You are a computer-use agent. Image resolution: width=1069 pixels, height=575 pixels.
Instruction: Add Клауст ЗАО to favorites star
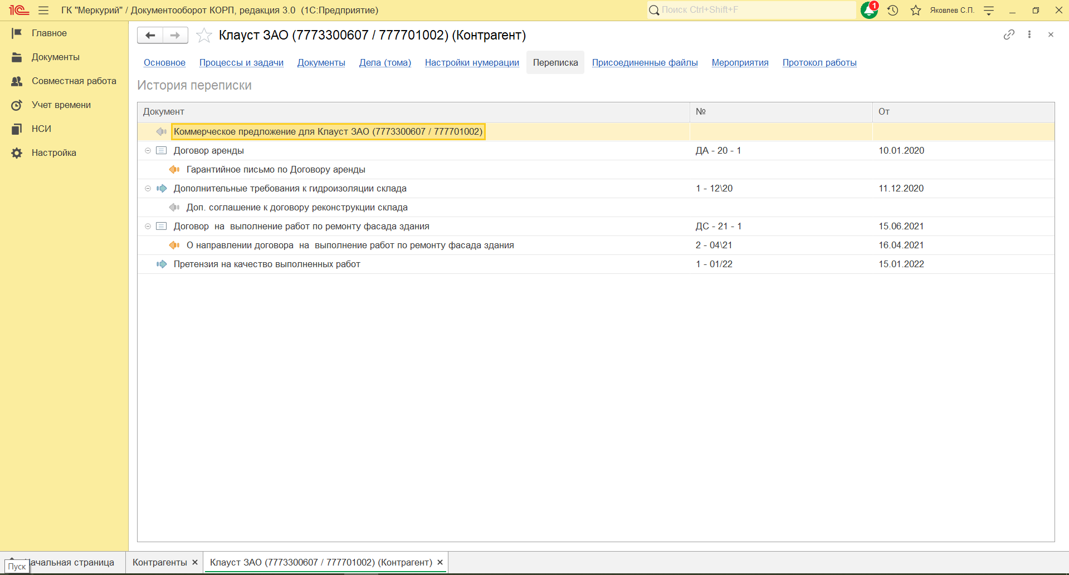pyautogui.click(x=204, y=35)
